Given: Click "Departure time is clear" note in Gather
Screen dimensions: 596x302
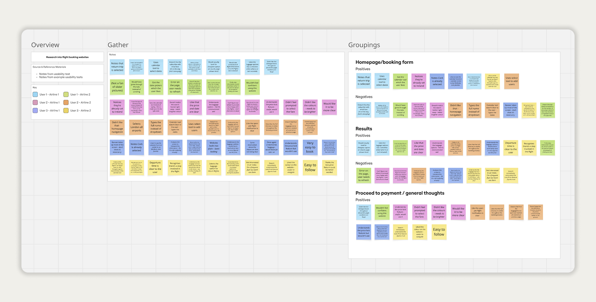Looking at the screenshot, I should point(156,167).
